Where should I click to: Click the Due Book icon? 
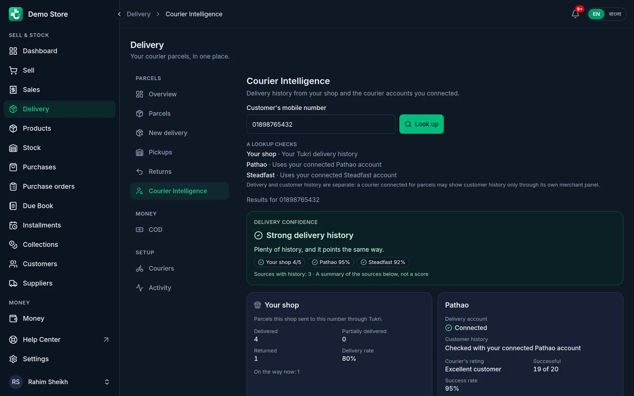13,206
